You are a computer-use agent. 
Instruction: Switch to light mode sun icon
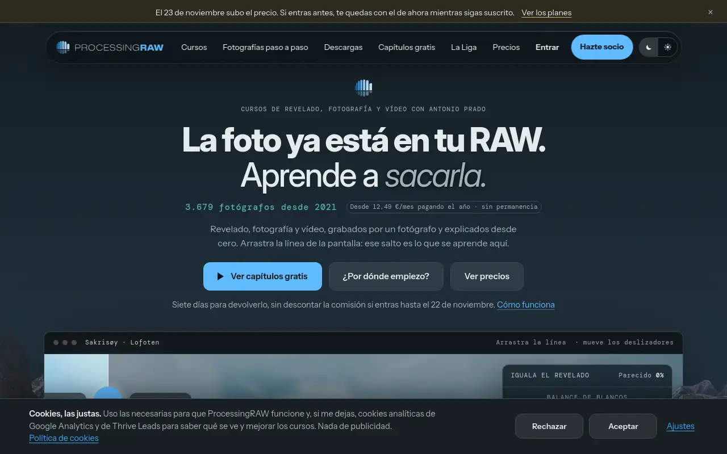coord(667,47)
